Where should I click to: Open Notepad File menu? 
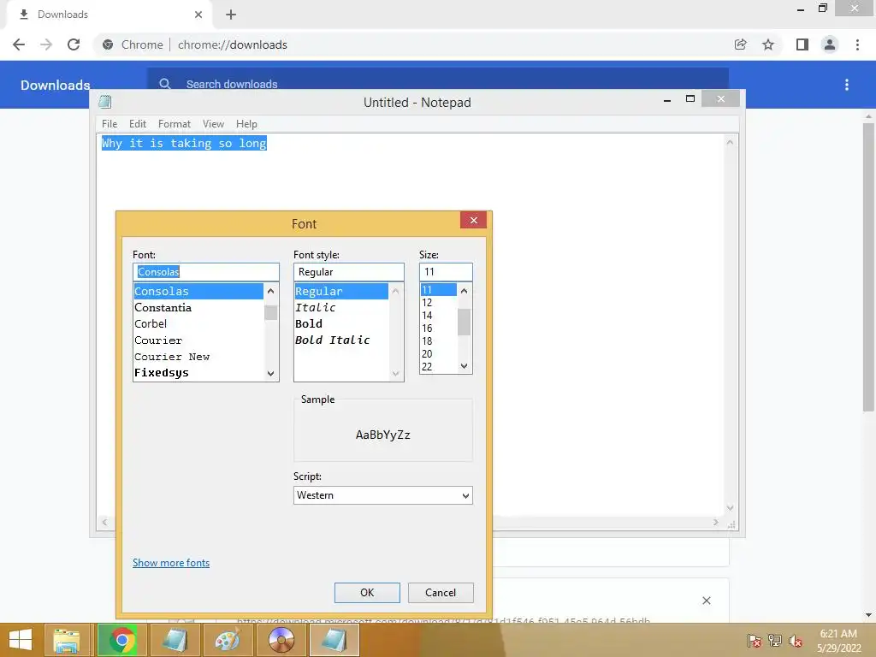coord(109,124)
